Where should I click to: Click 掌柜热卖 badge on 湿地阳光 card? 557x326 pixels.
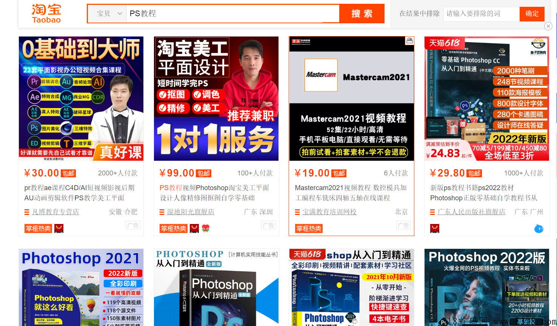[174, 229]
